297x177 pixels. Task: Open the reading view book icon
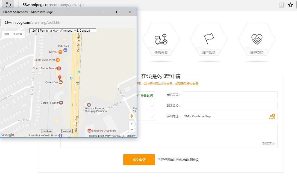point(282,5)
